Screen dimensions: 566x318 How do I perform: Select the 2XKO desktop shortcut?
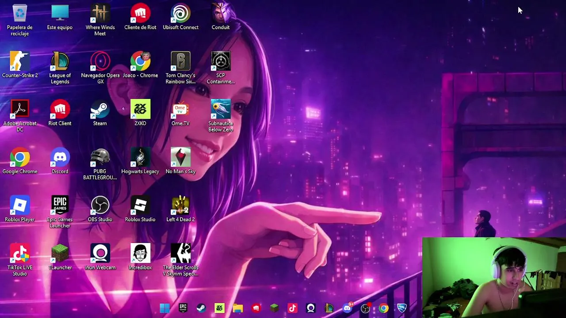coord(140,114)
